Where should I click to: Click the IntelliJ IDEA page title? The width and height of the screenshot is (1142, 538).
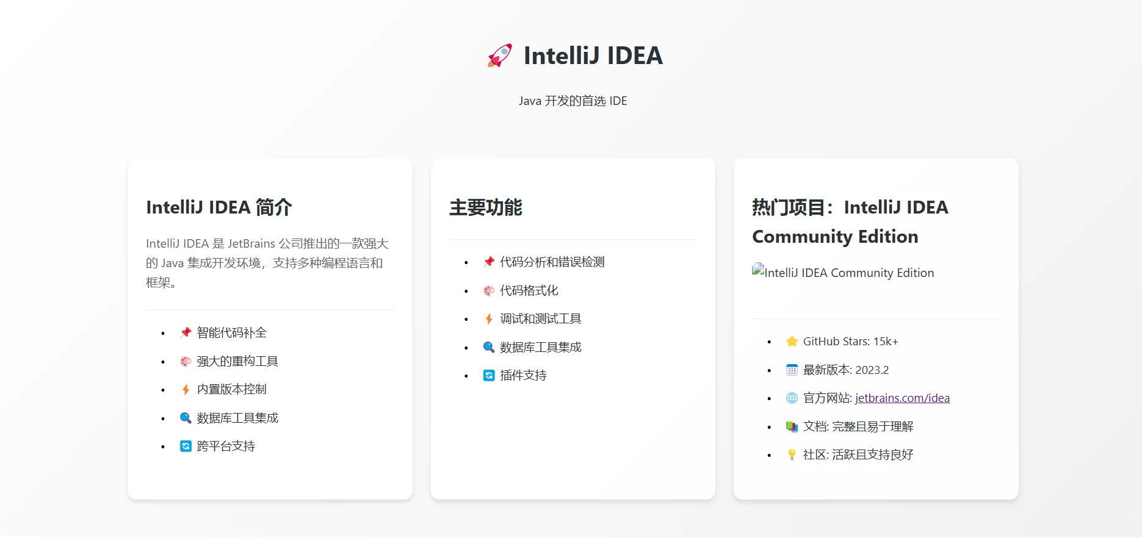(593, 56)
